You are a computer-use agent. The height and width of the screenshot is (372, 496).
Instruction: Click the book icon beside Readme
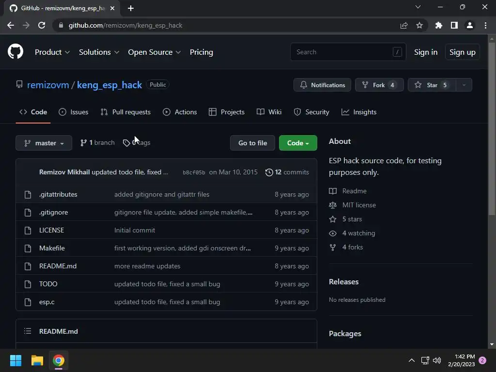(x=333, y=191)
